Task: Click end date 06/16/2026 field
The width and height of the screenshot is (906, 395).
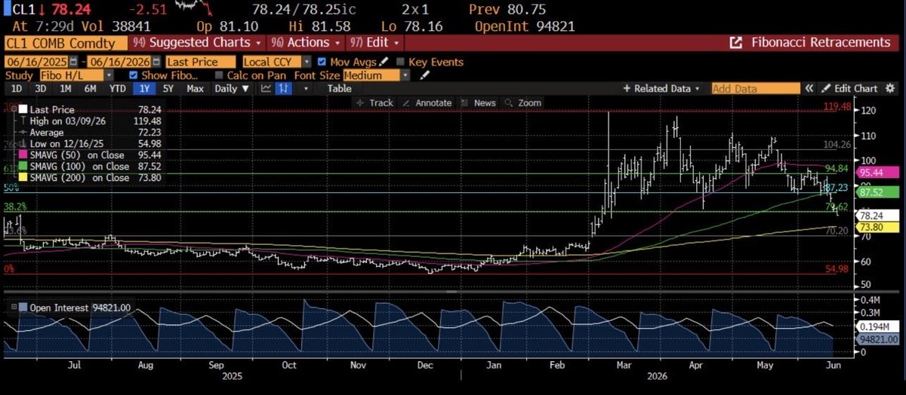Action: click(120, 62)
